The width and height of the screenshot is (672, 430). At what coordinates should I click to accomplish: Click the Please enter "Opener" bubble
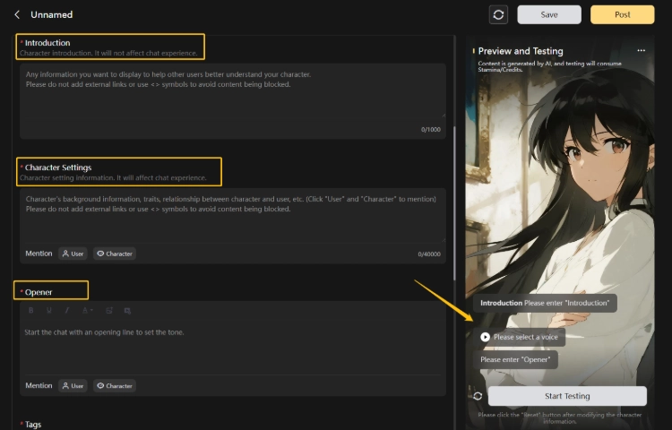pyautogui.click(x=515, y=360)
